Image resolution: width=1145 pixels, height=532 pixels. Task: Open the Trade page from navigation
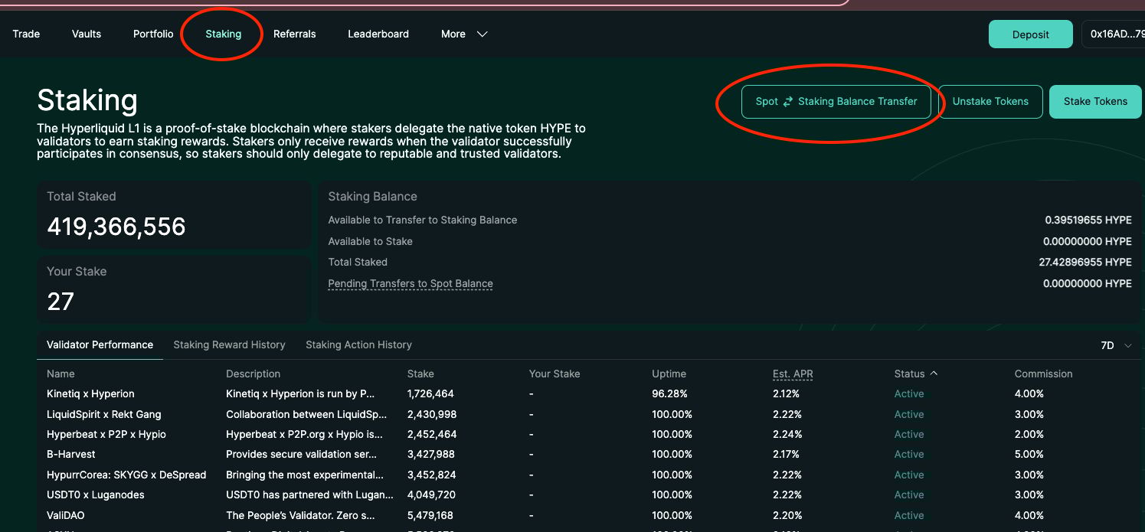click(x=26, y=34)
